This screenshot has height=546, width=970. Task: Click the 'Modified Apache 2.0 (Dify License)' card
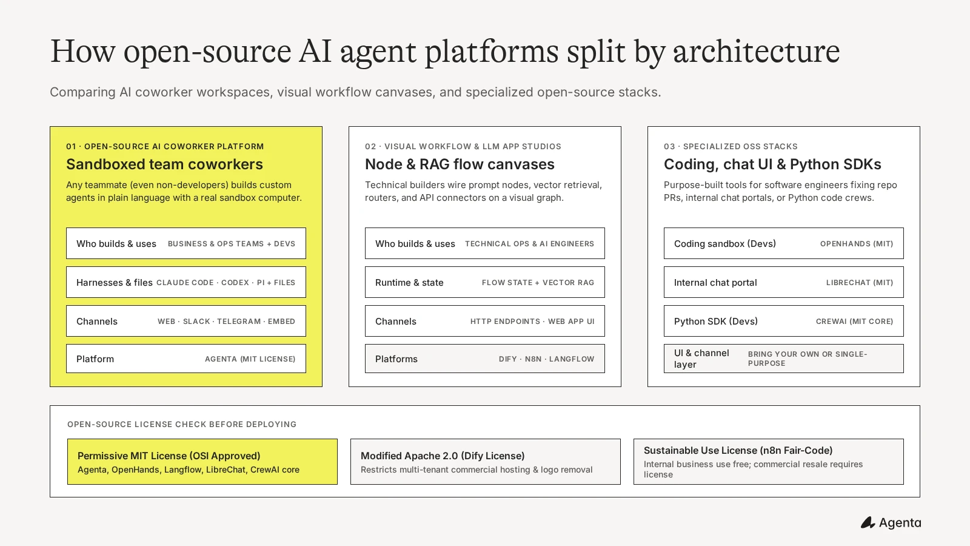[x=486, y=462]
